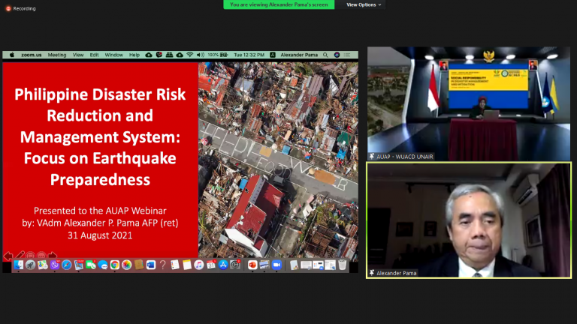The width and height of the screenshot is (577, 324).
Task: Open the Zoom app in the dock
Action: click(276, 265)
